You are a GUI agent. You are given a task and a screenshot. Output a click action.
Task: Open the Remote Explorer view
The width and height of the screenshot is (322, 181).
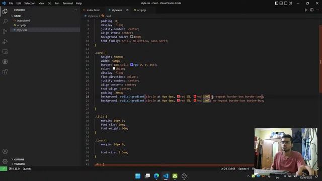5,52
